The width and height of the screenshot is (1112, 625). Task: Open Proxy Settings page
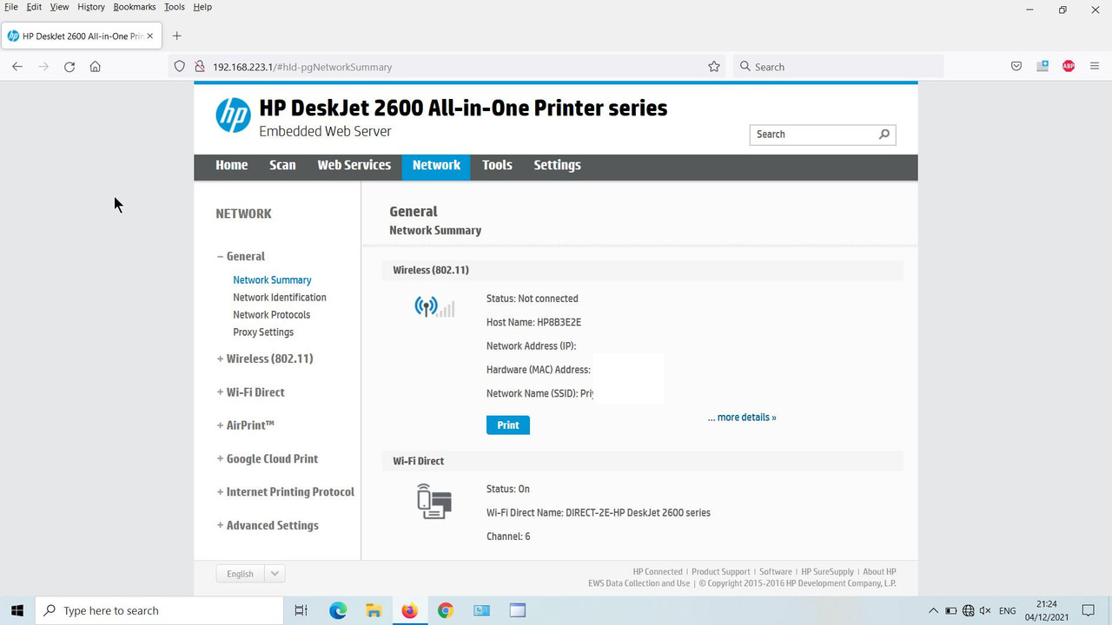263,332
